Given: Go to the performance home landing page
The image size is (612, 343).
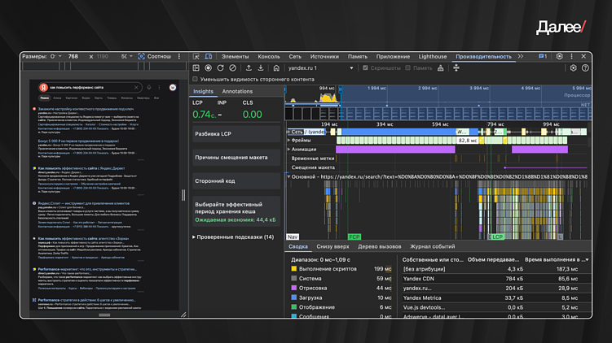Looking at the screenshot, I should (x=276, y=68).
